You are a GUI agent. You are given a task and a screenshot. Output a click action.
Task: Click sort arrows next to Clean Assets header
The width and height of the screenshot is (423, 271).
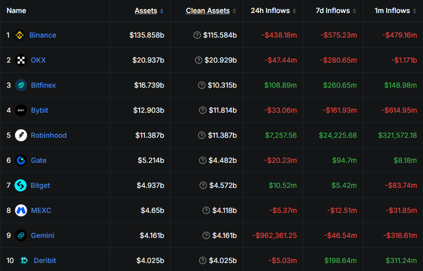(234, 11)
